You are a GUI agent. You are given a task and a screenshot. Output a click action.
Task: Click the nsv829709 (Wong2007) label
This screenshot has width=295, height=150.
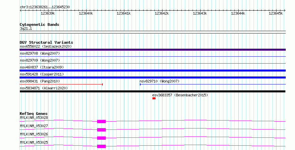pyautogui.click(x=40, y=60)
